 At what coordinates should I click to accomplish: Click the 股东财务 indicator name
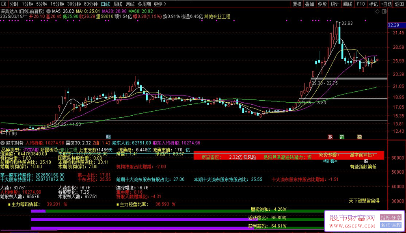click(15, 143)
